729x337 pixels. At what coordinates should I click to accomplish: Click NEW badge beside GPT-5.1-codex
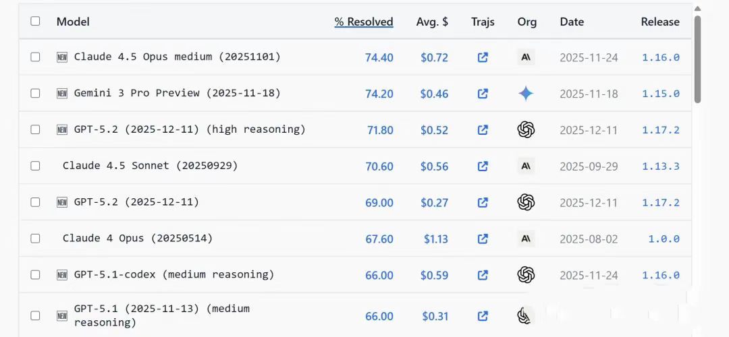pyautogui.click(x=62, y=275)
